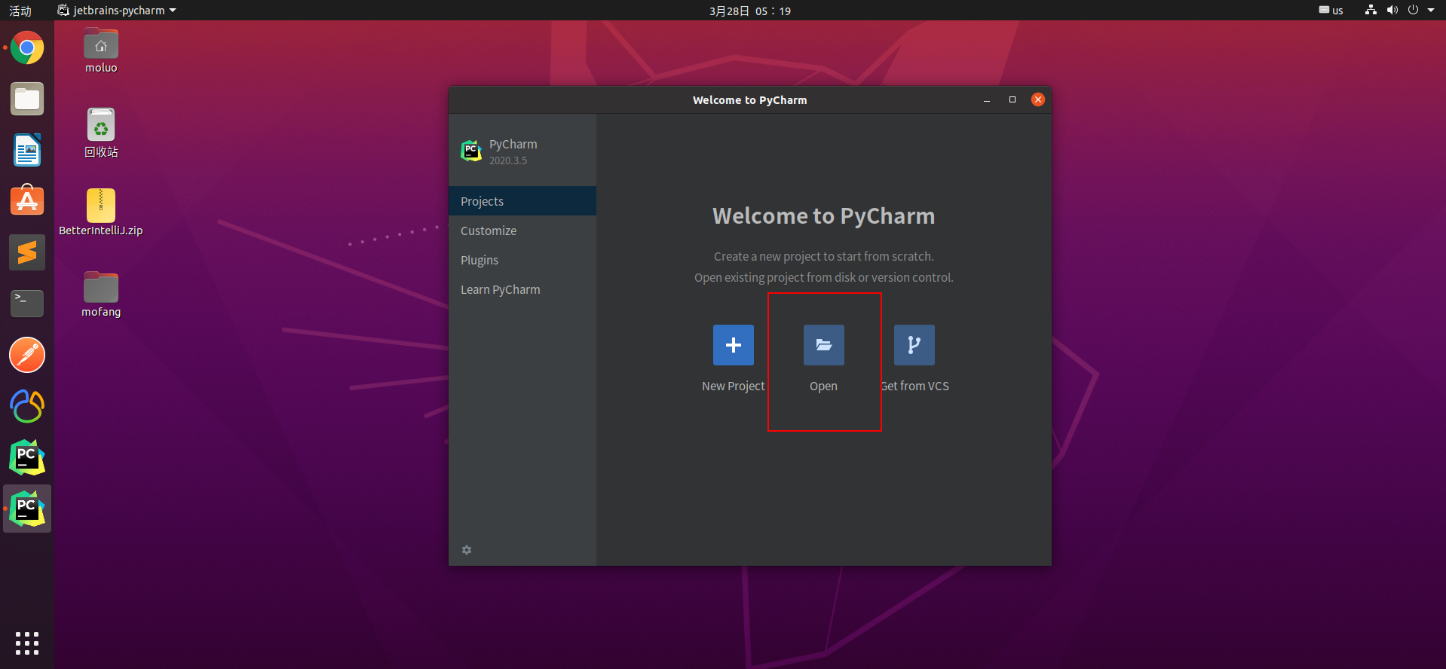1446x669 pixels.
Task: Select the mofang folder on desktop
Action: click(101, 295)
